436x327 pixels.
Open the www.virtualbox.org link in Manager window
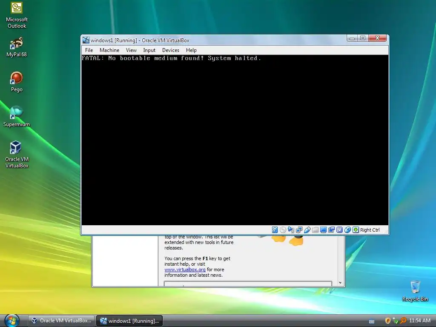pos(185,270)
